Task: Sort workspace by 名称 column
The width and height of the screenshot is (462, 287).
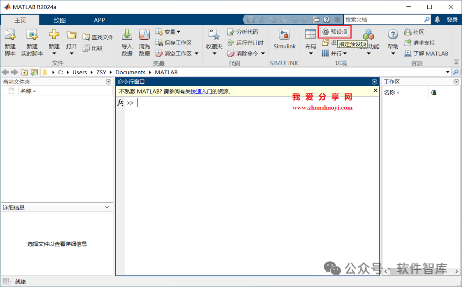Action: pyautogui.click(x=406, y=92)
